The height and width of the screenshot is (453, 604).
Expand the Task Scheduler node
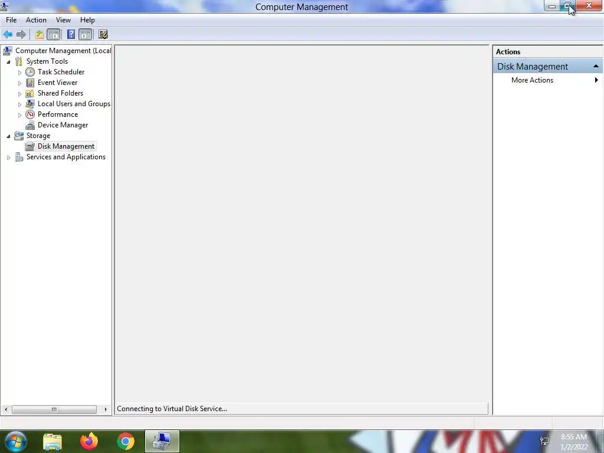[19, 73]
